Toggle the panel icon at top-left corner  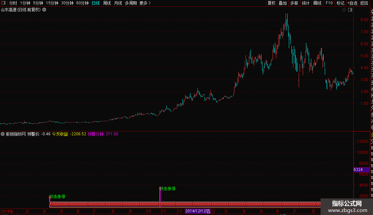(x=4, y=3)
